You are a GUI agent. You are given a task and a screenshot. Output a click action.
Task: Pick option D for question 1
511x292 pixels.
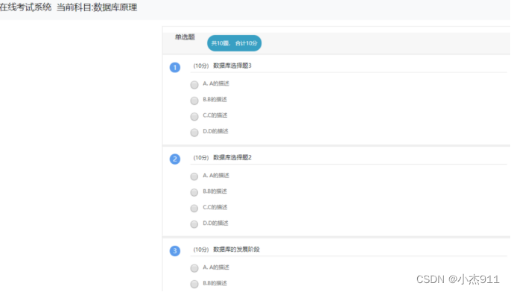(x=194, y=133)
